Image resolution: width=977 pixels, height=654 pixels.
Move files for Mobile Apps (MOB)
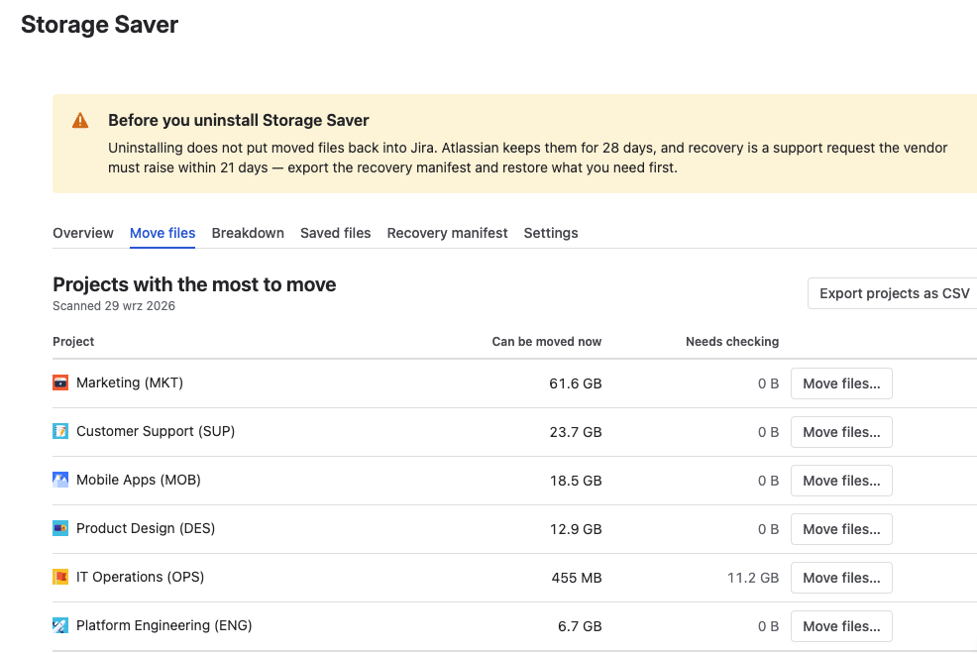coord(842,481)
